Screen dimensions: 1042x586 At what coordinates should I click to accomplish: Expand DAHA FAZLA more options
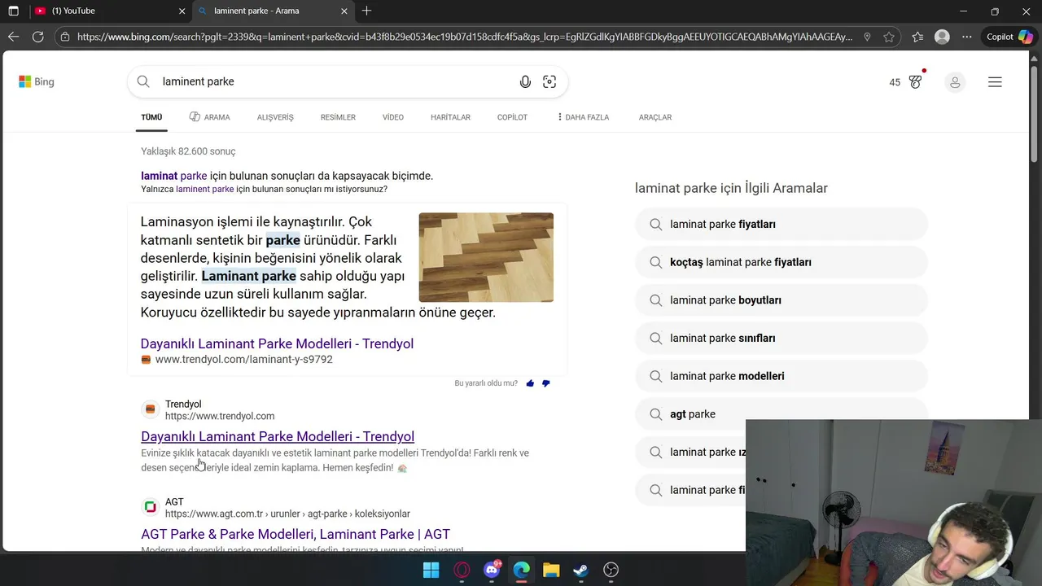[583, 117]
